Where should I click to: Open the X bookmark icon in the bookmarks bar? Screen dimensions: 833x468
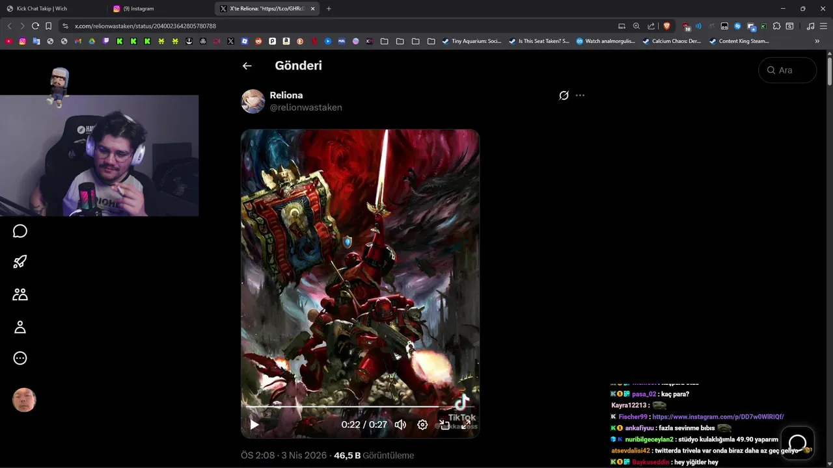point(230,41)
